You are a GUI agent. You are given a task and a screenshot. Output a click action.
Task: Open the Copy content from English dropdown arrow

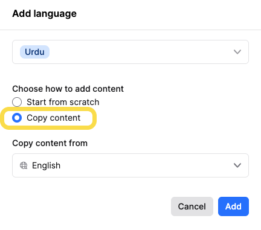(237, 165)
